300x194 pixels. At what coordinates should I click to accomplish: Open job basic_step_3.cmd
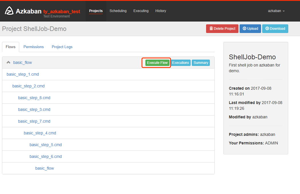34,109
